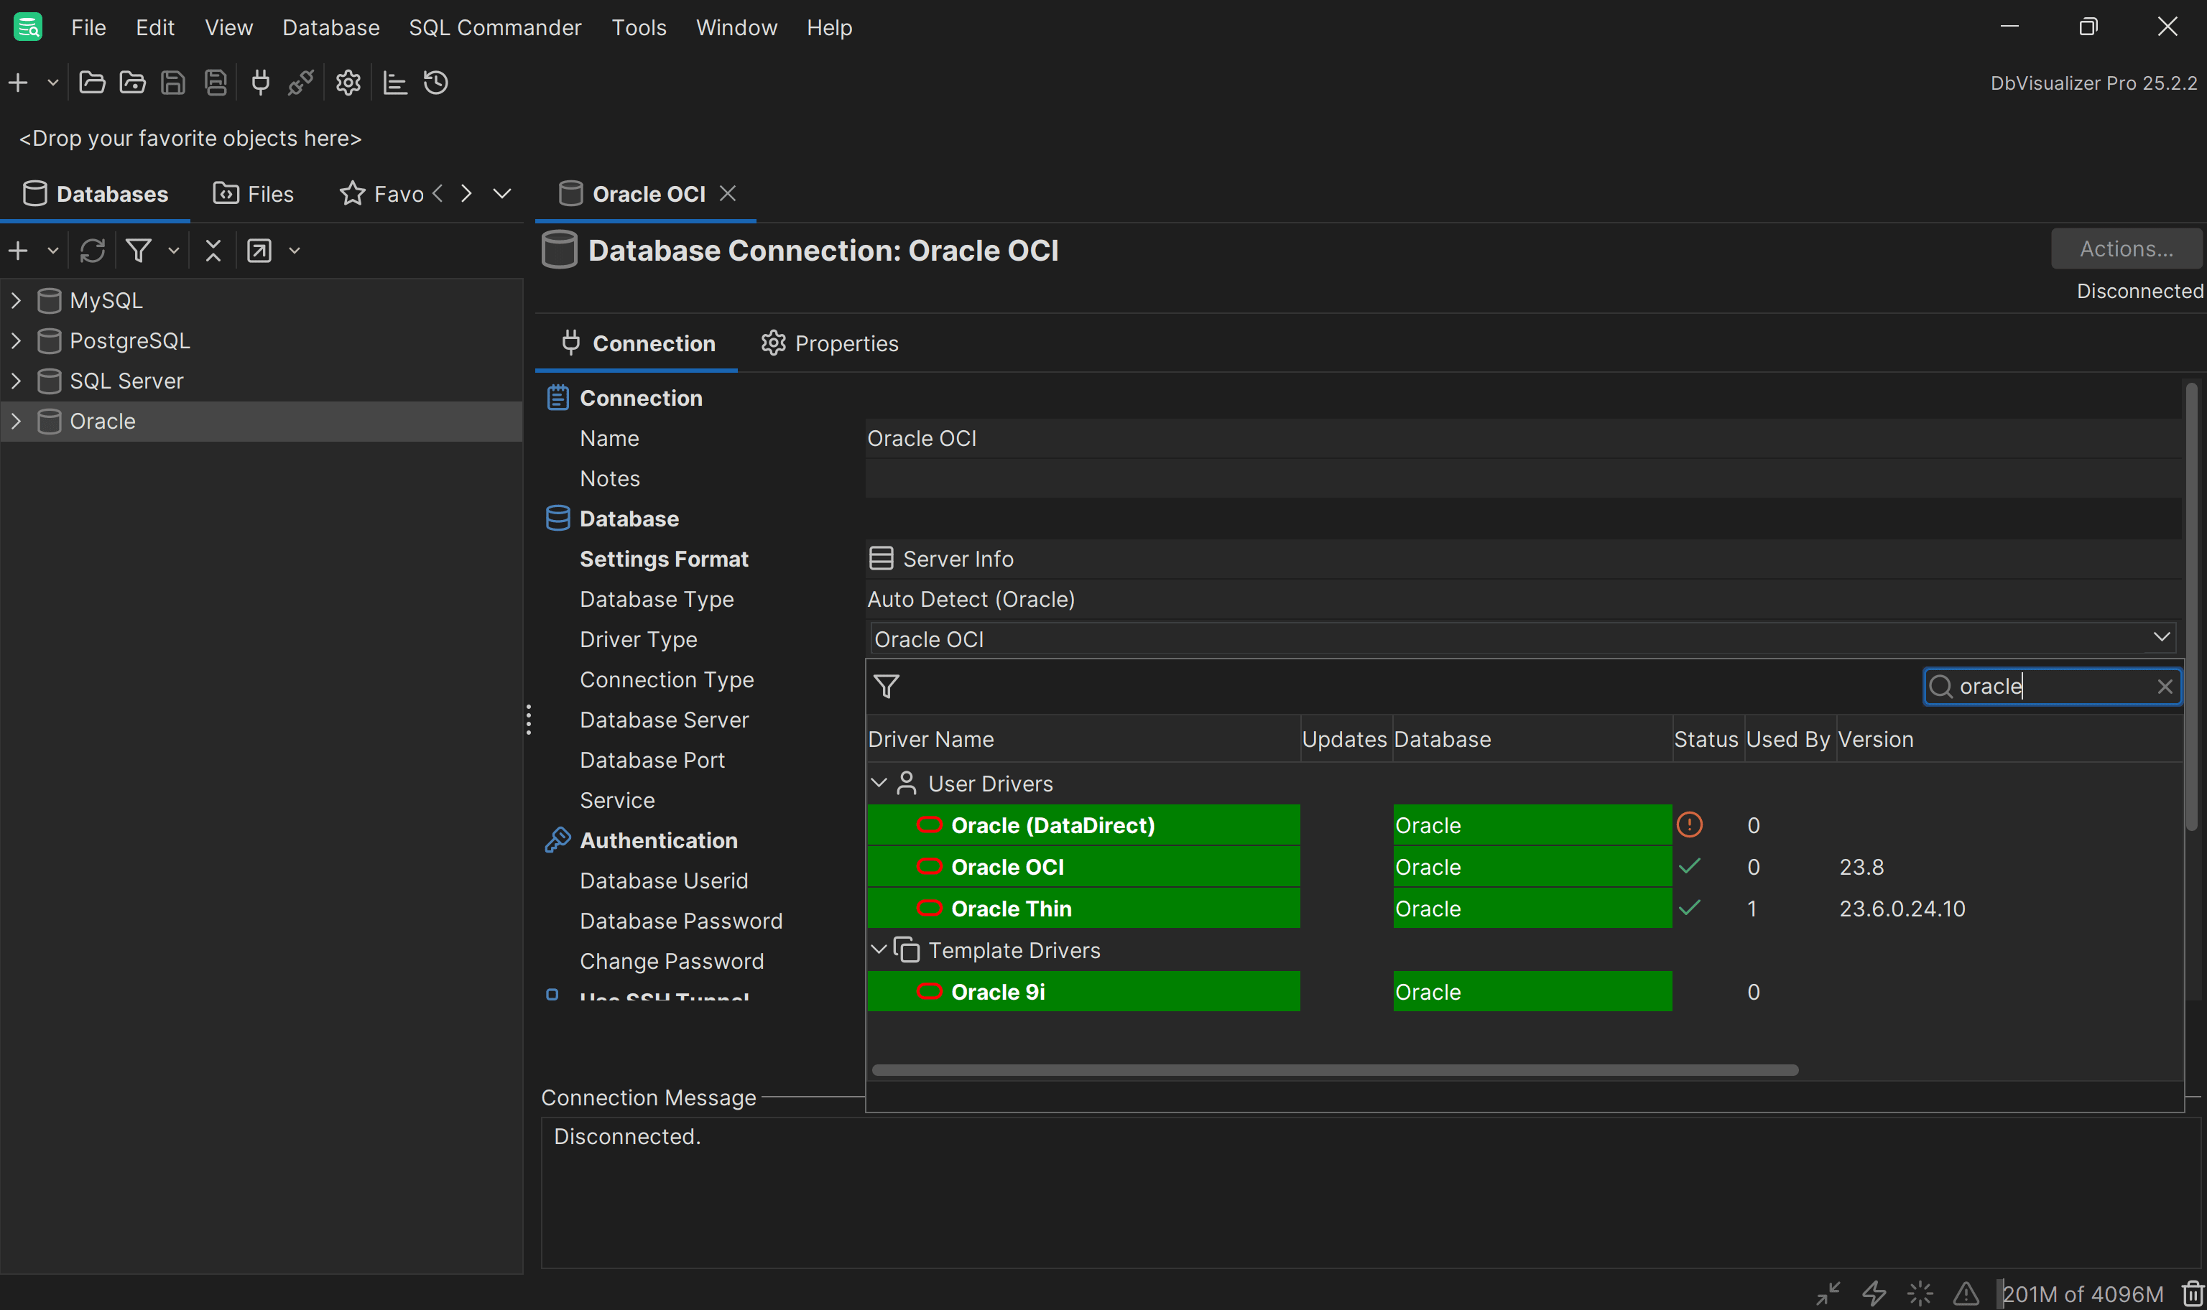Click the Server Info settings format icon
Viewport: 2207px width, 1310px height.
(881, 559)
